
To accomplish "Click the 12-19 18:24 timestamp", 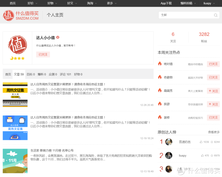I will pos(147,138).
